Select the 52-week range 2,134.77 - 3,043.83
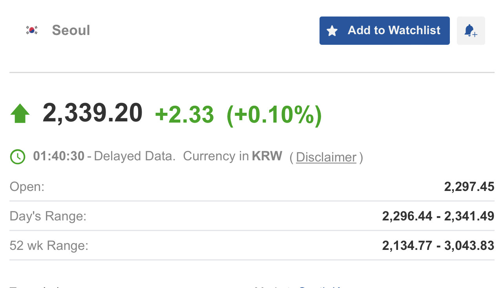The image size is (504, 288). tap(438, 246)
